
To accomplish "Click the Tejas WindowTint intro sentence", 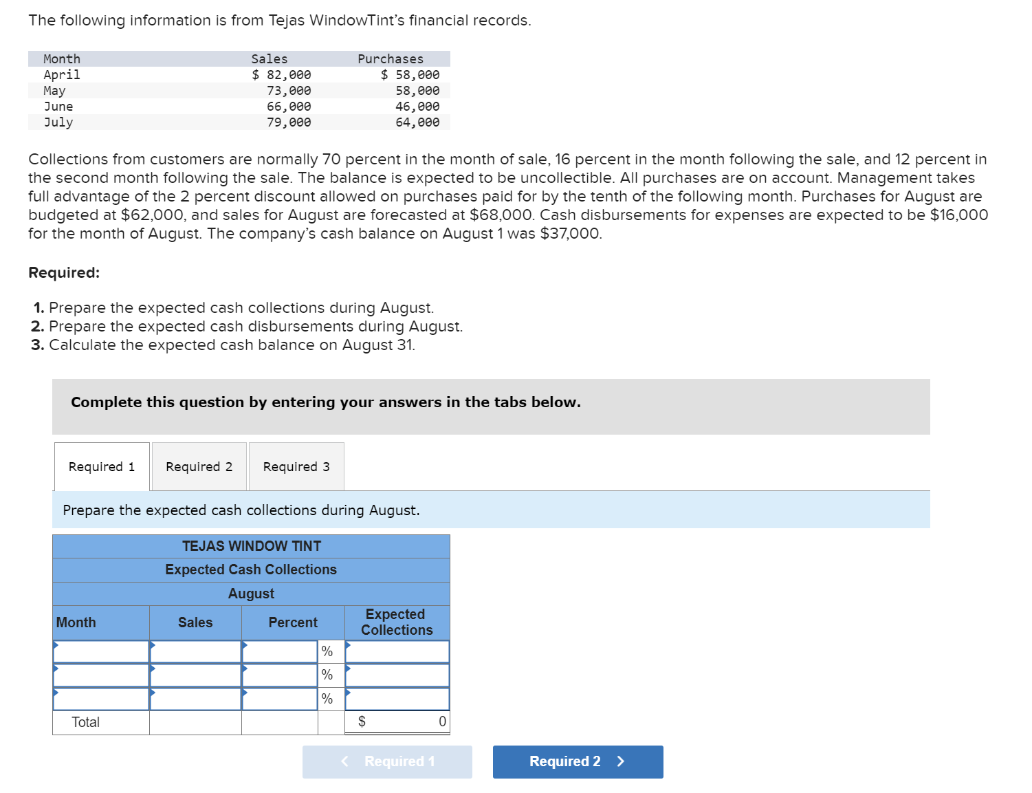I will (x=280, y=21).
